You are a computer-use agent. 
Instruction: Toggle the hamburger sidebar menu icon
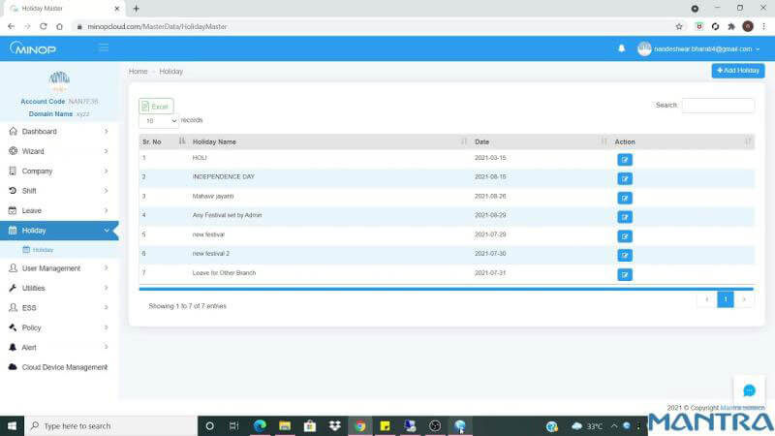click(104, 47)
